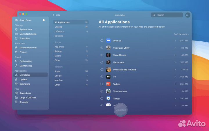Image resolution: width=209 pixels, height=131 pixels.
Task: Select the Selected filter
Action: coord(71,36)
